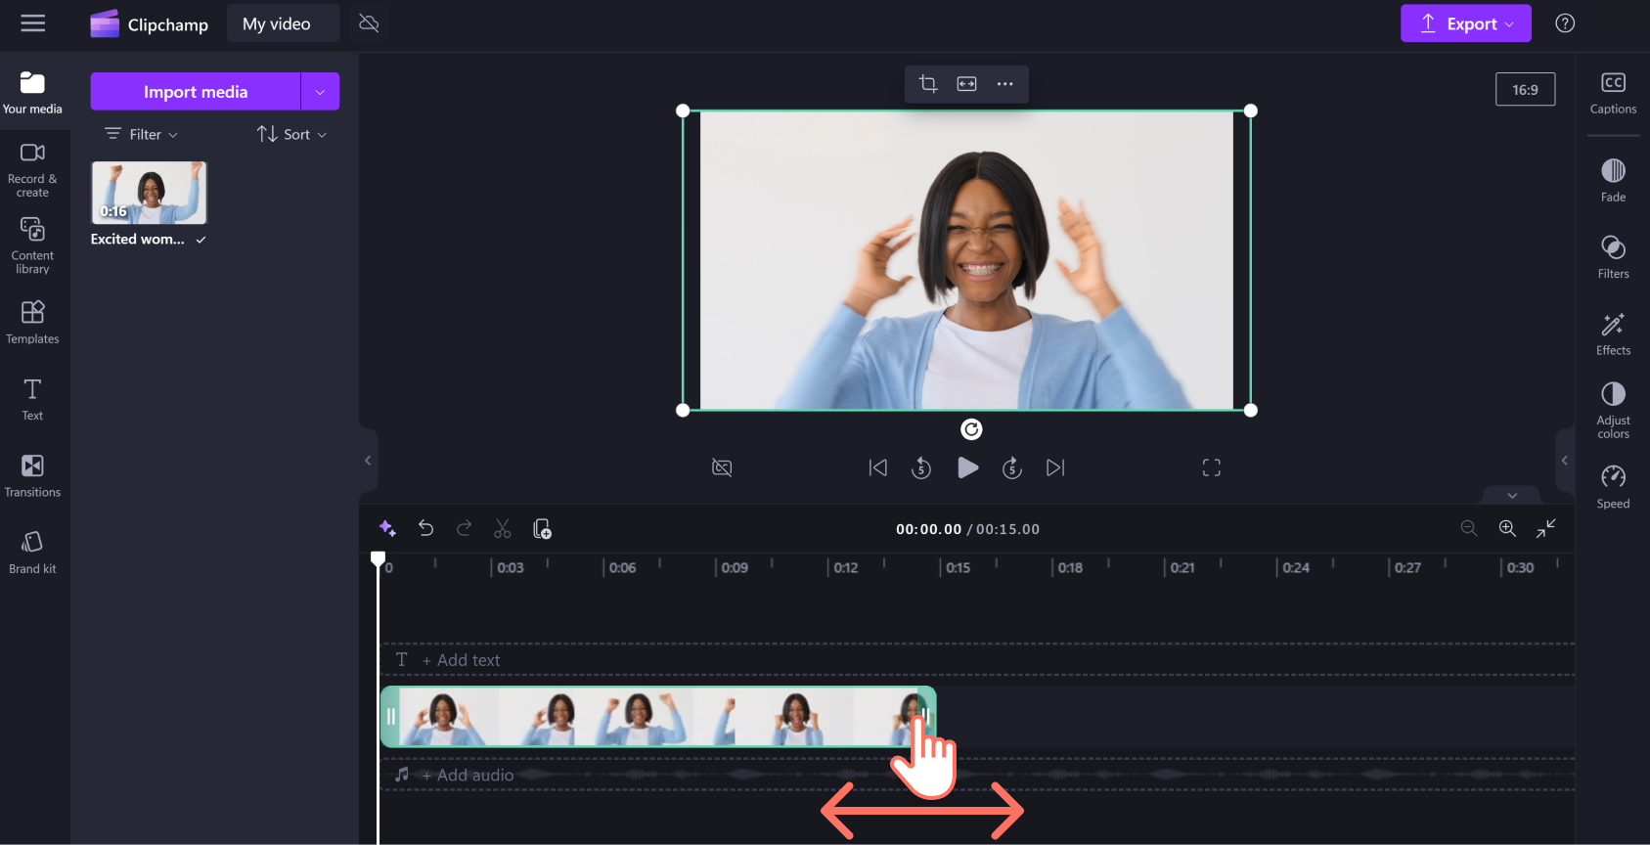Click the 0:09 mark on ruler
This screenshot has width=1650, height=845.
[x=735, y=567]
